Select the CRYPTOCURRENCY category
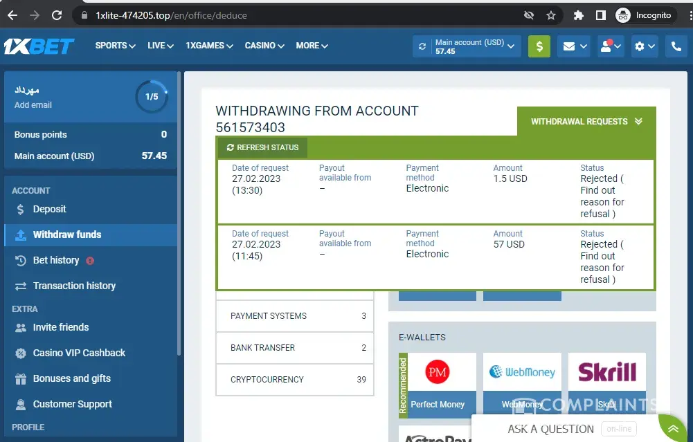693x442 pixels. 295,380
